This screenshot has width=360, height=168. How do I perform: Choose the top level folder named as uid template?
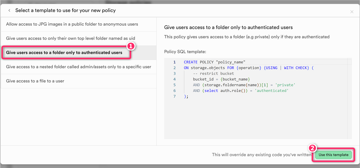pyautogui.click(x=71, y=39)
